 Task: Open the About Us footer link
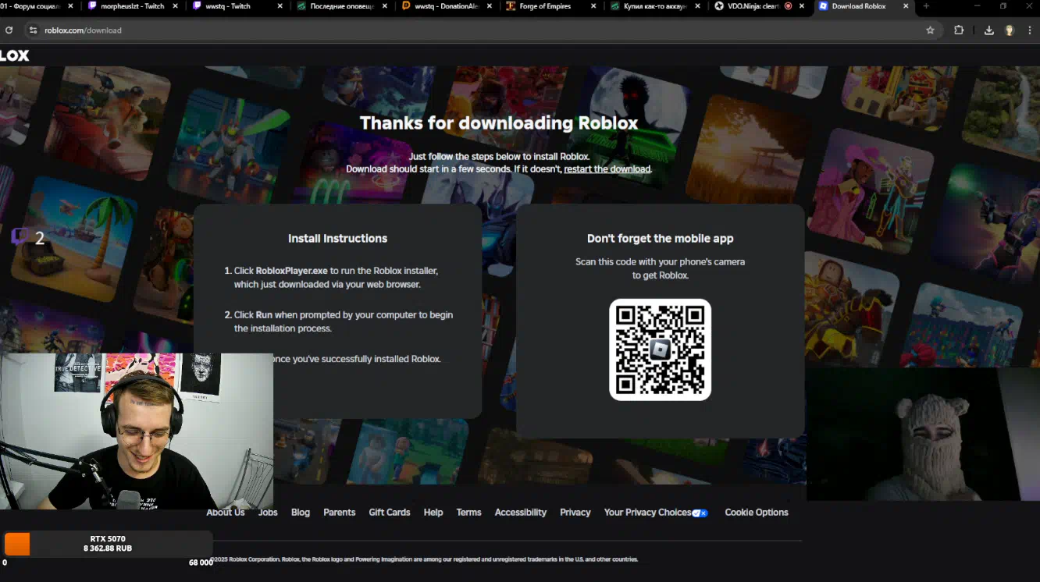coord(226,513)
